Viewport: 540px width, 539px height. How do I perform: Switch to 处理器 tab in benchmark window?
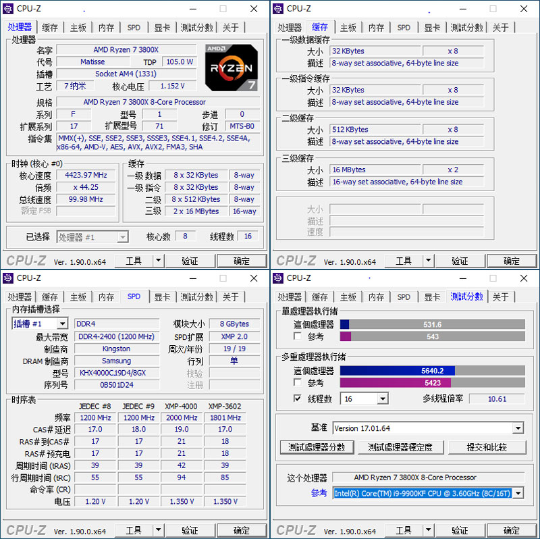pos(290,297)
